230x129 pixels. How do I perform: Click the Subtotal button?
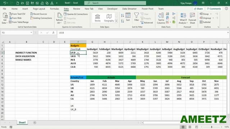click(x=205, y=22)
